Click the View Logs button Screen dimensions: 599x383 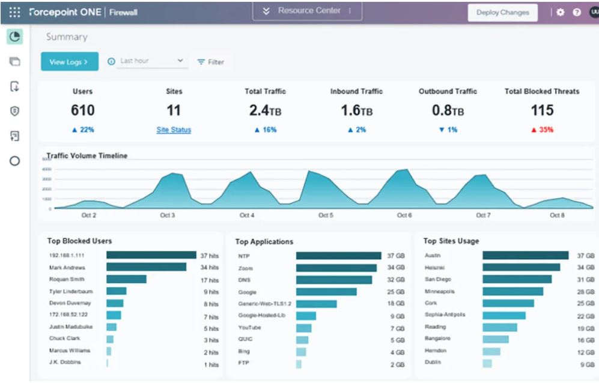(x=70, y=61)
